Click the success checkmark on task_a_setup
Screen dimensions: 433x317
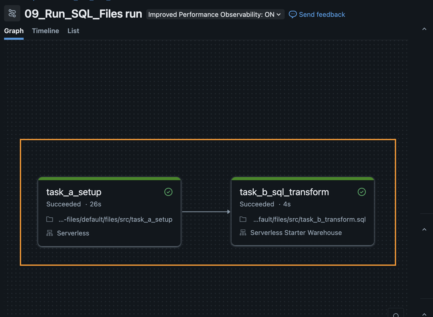pos(168,192)
